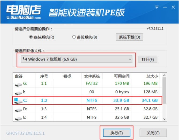The width and height of the screenshot is (179, 140).
Task: Select the NTFS cell in C: row
Action: (x=92, y=100)
